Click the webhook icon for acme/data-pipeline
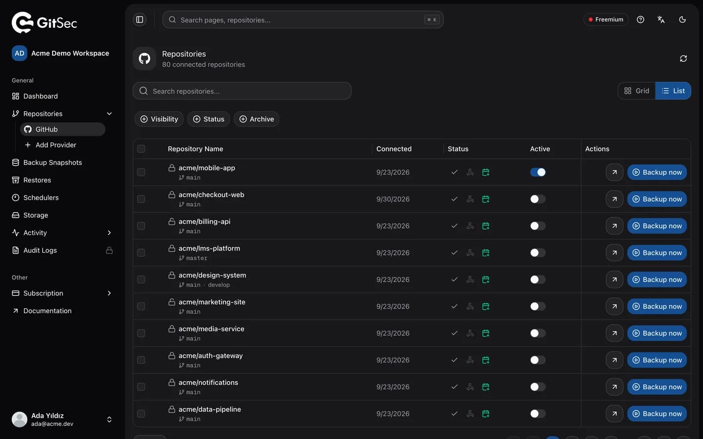This screenshot has height=439, width=703. (x=470, y=414)
